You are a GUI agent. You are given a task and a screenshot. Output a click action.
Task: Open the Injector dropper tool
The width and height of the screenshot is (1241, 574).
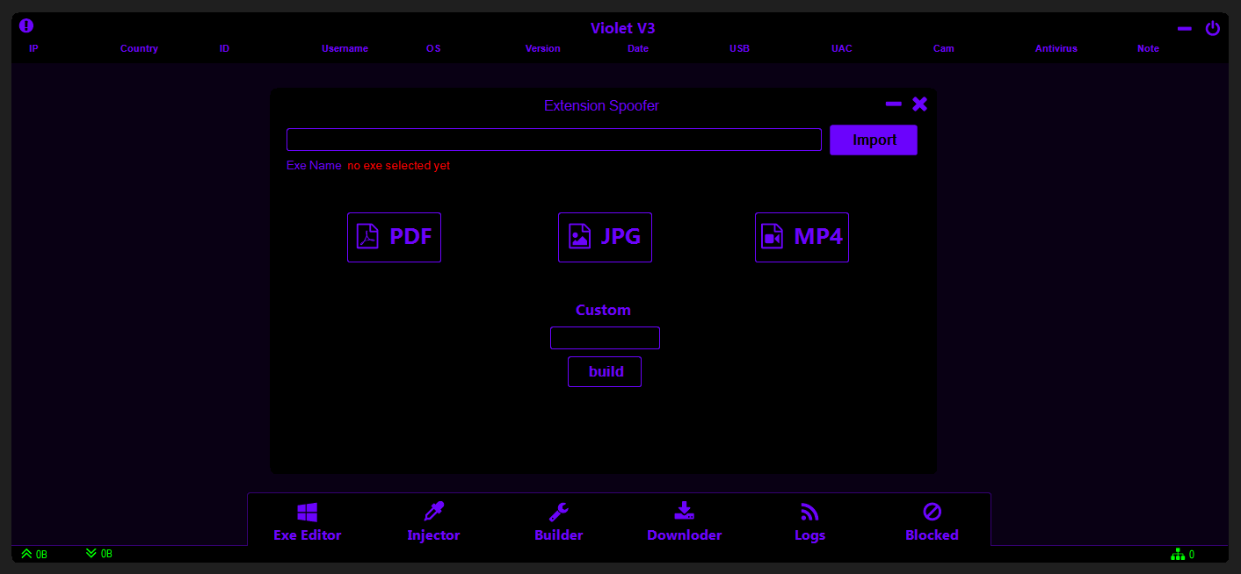pyautogui.click(x=433, y=523)
